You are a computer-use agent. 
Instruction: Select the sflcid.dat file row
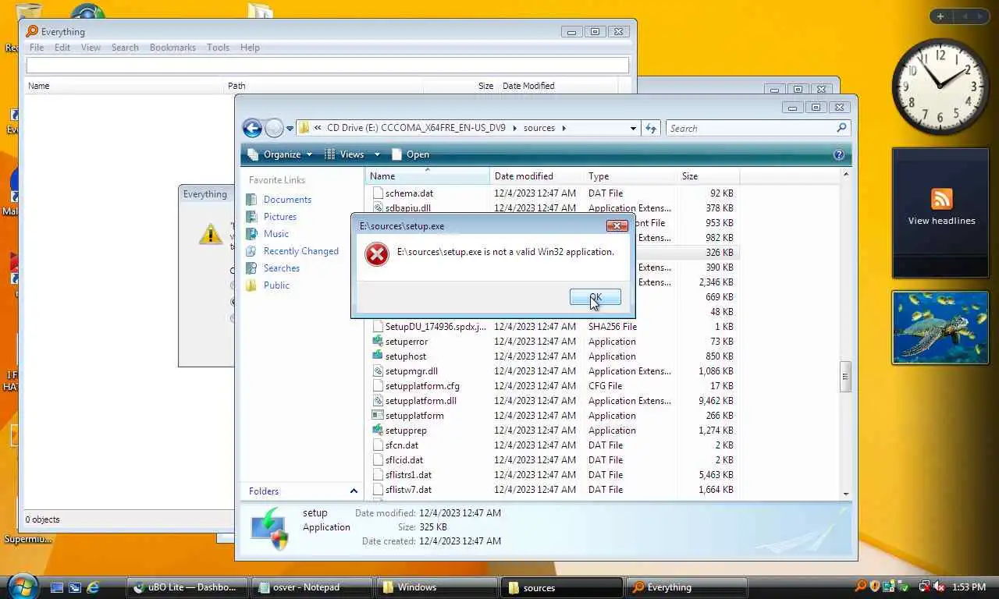tap(553, 460)
